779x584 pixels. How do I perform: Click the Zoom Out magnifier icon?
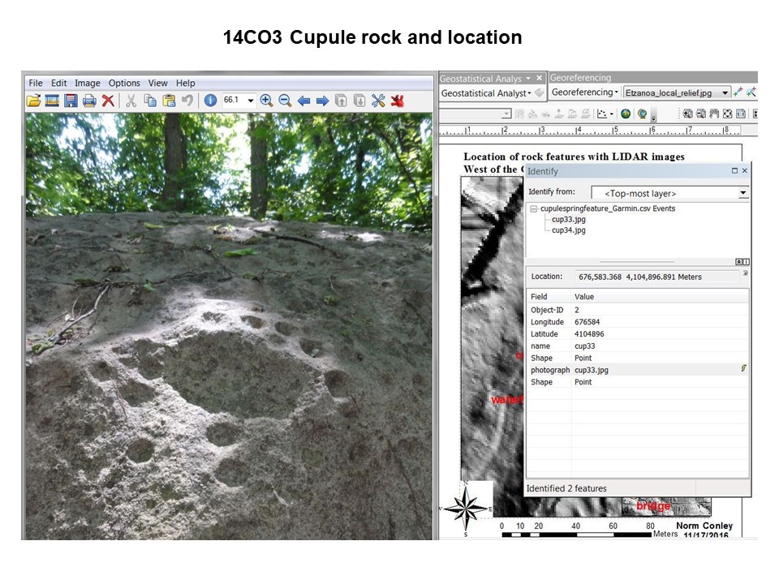tap(285, 101)
